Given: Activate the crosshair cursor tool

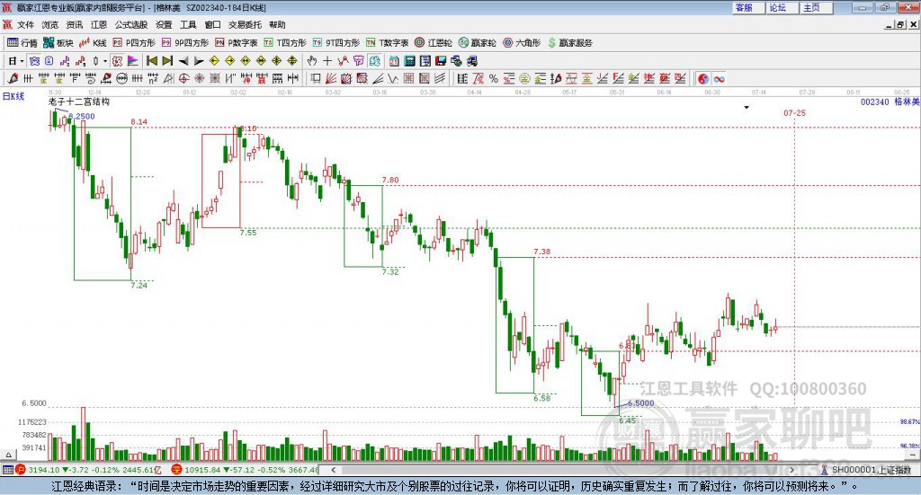Looking at the screenshot, I should point(327,61).
